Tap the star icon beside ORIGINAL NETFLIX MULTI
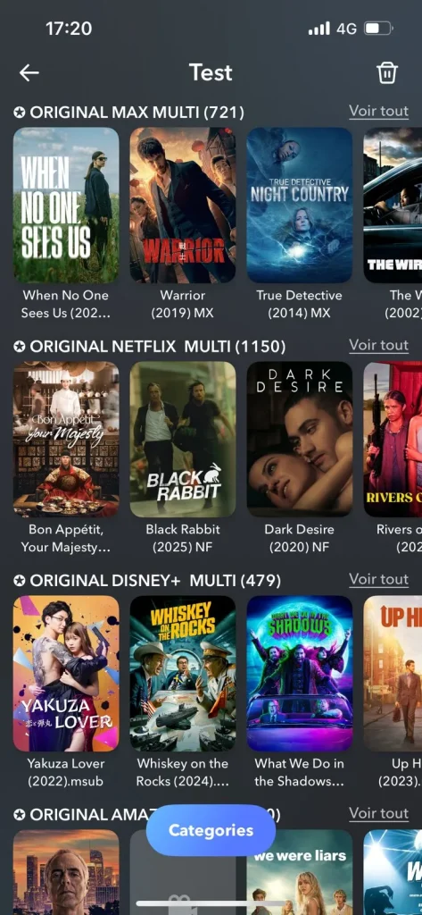The width and height of the screenshot is (422, 915). 20,347
